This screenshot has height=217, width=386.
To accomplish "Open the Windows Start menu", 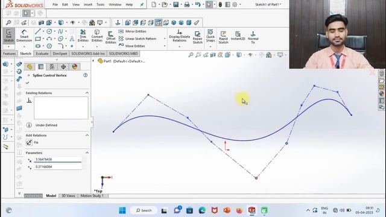I will (x=122, y=210).
